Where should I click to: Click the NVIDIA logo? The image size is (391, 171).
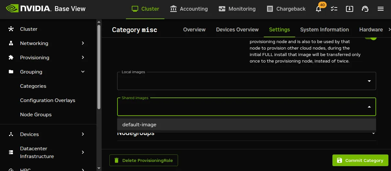point(28,8)
